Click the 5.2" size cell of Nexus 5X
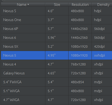This screenshot has height=105, width=112. click(x=57, y=46)
